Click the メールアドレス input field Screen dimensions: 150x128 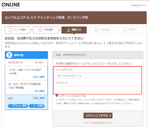98,76
